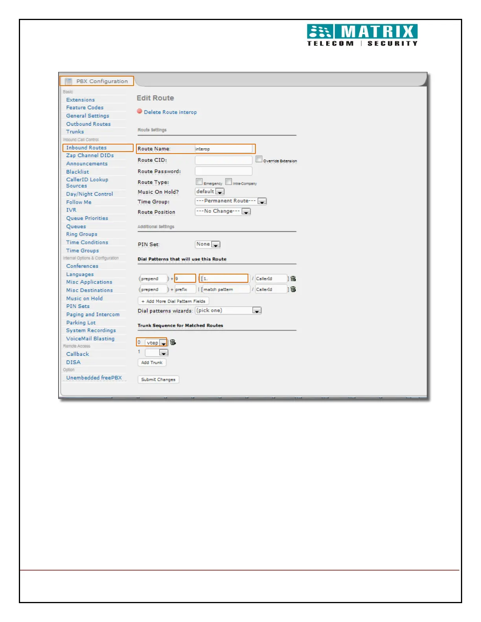
Task: Open Ring Groups link
Action: (x=82, y=234)
